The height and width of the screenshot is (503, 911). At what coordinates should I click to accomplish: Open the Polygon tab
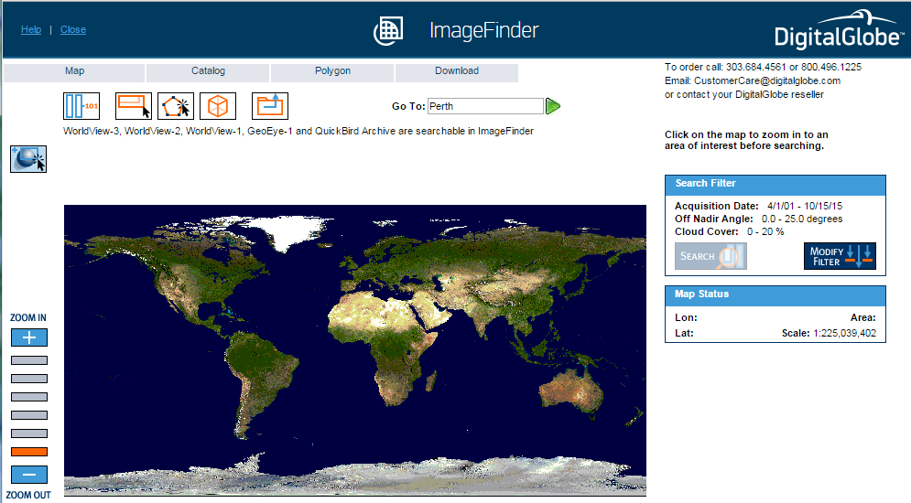(x=332, y=71)
